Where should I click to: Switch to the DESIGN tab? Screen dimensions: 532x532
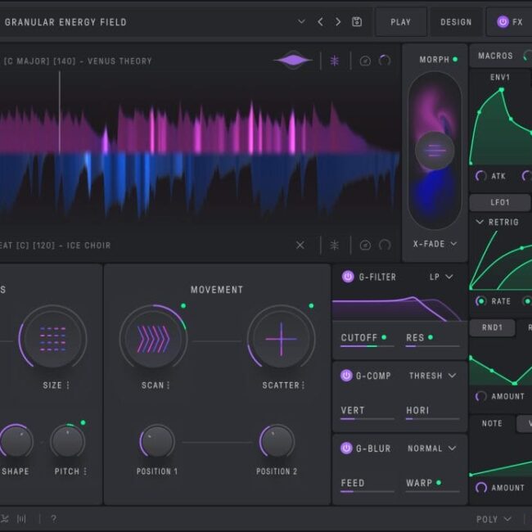point(456,22)
